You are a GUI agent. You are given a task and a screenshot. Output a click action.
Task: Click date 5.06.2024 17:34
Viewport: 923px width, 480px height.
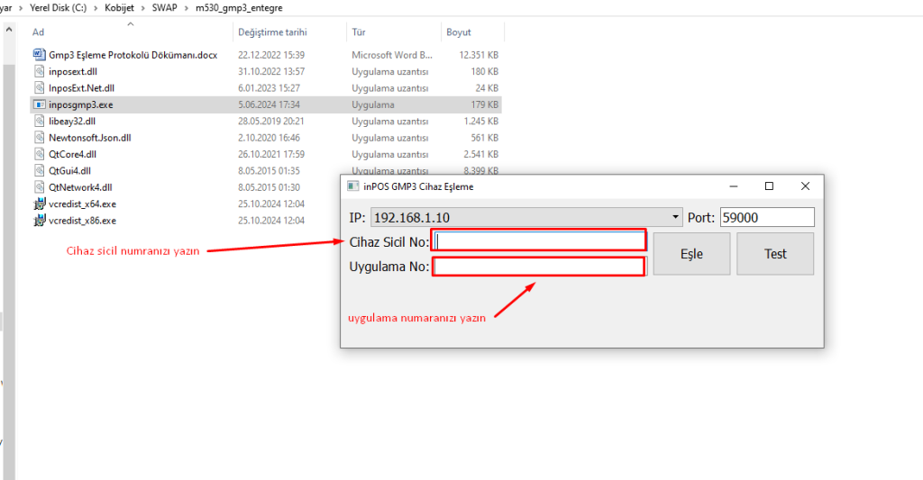click(269, 104)
